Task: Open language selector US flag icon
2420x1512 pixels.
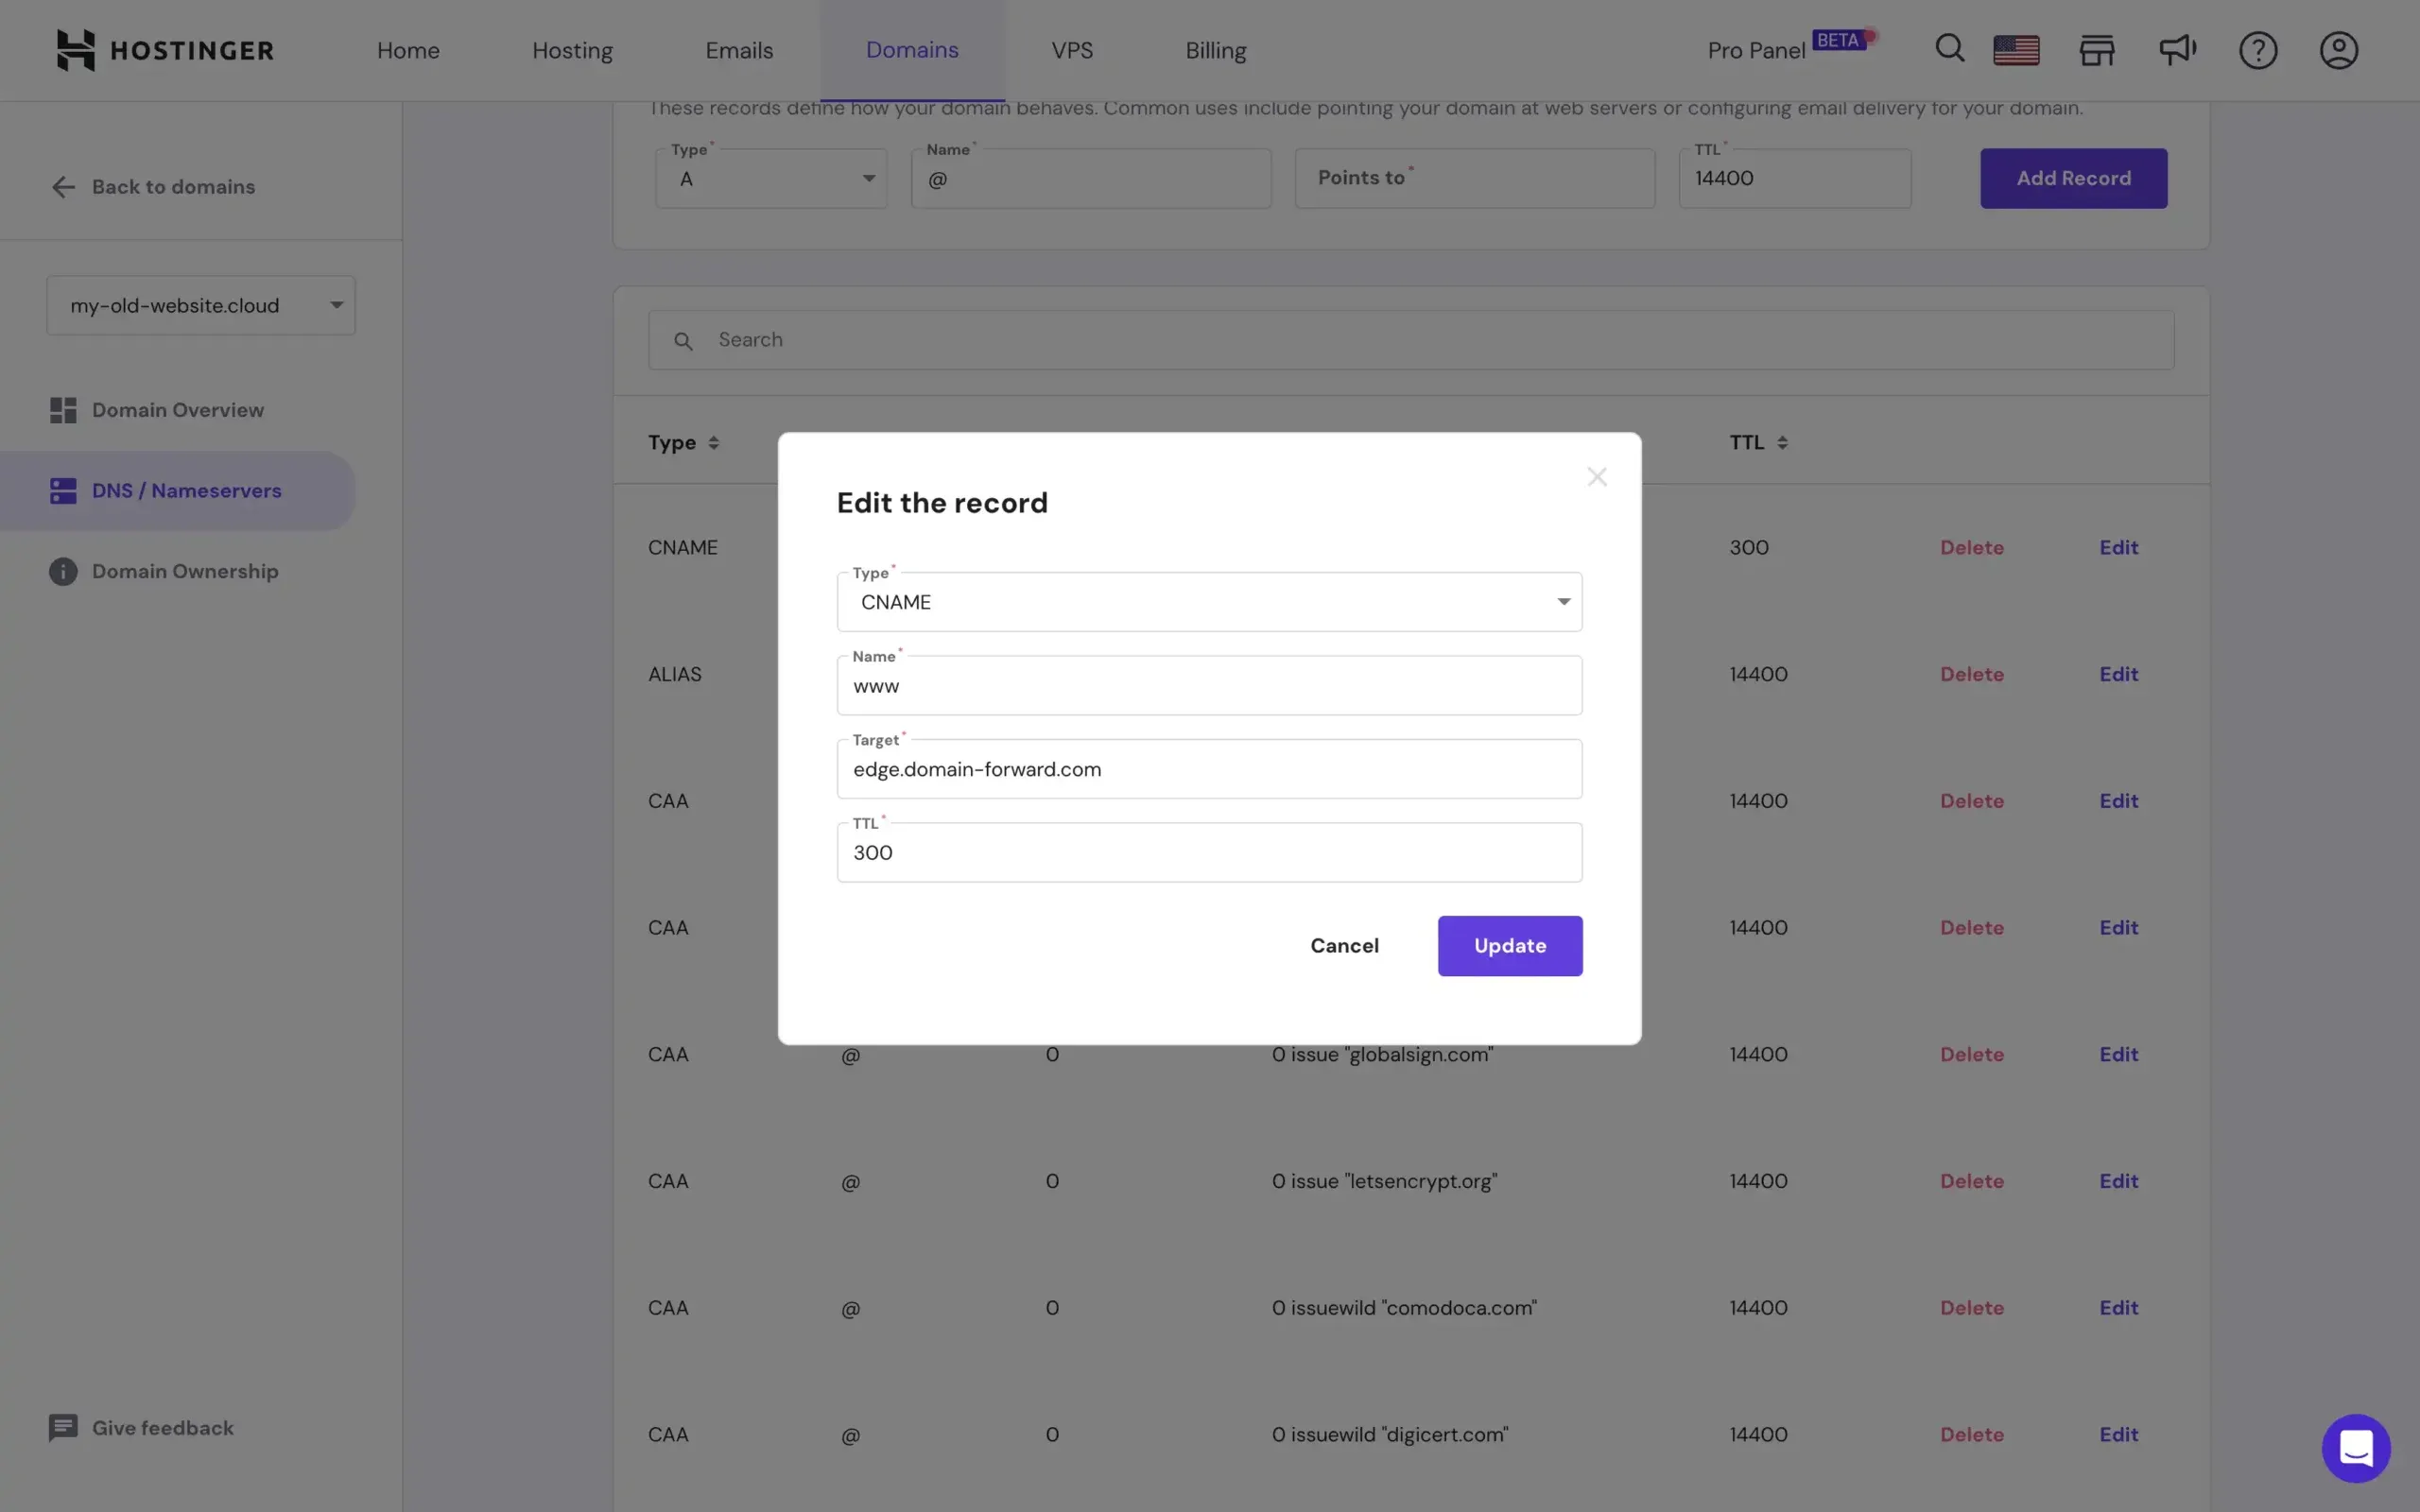Action: (2016, 50)
